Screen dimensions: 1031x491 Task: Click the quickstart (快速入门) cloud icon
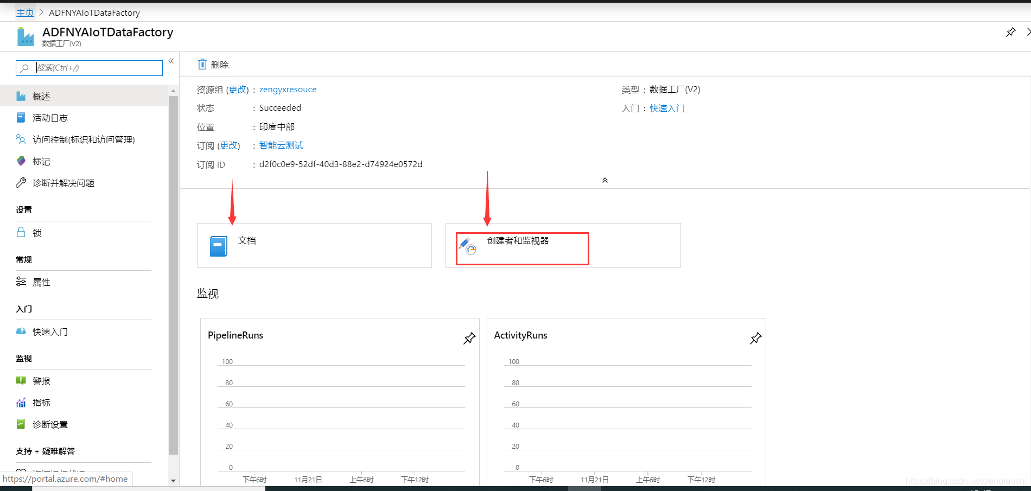tap(21, 331)
